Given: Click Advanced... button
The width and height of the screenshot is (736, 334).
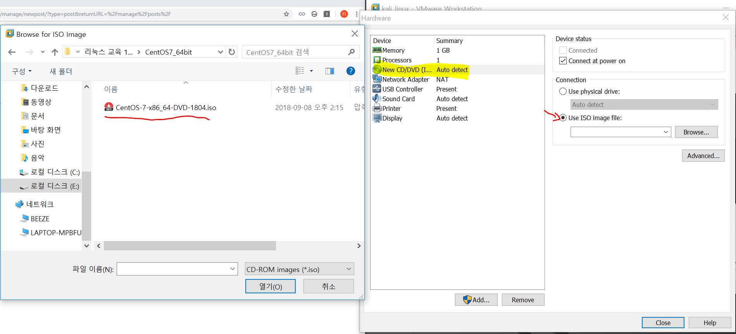Looking at the screenshot, I should (x=703, y=156).
